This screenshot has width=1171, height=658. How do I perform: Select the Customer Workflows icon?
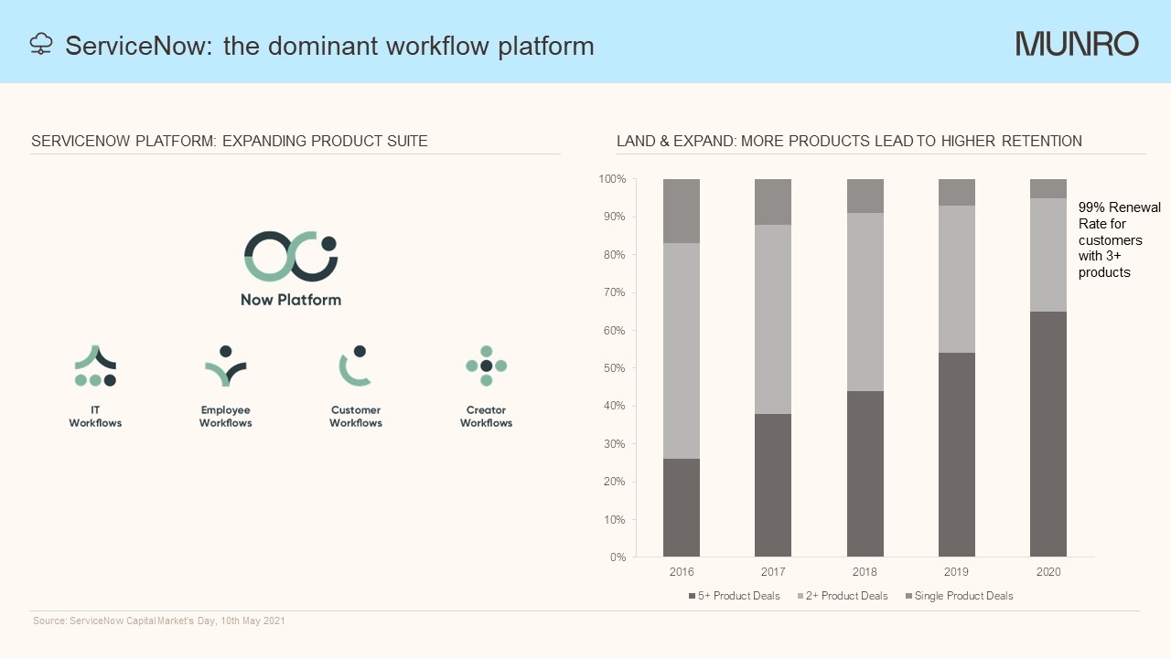click(x=355, y=366)
